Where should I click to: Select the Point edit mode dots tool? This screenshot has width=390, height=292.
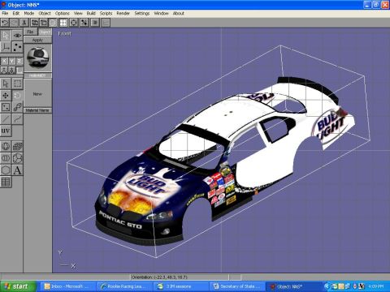coord(17,47)
